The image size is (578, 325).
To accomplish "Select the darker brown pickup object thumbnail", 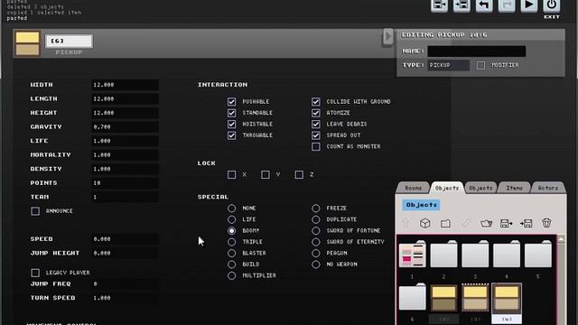I will point(443,298).
